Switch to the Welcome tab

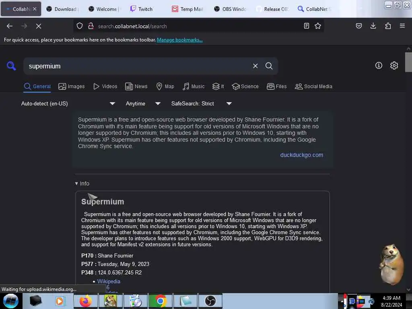click(104, 9)
